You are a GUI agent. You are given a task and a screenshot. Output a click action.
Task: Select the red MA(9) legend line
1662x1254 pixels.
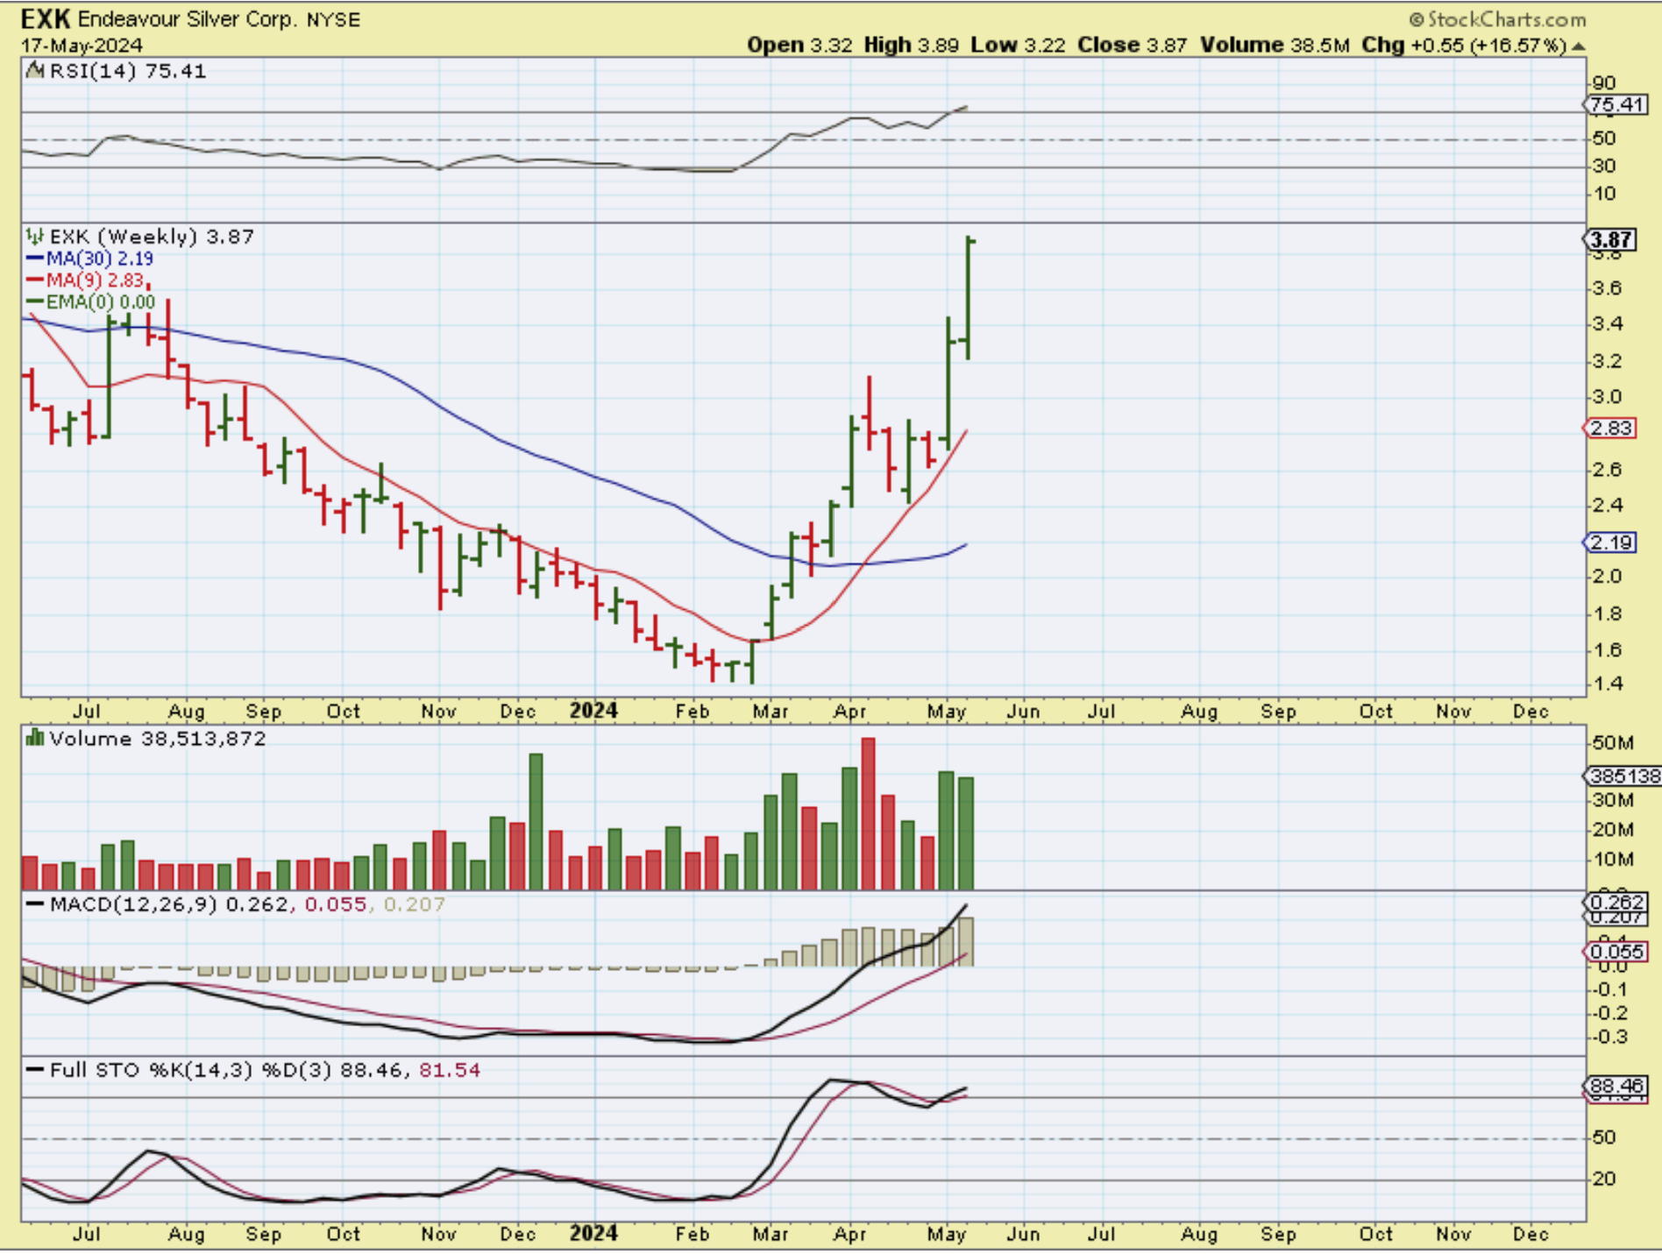35,280
